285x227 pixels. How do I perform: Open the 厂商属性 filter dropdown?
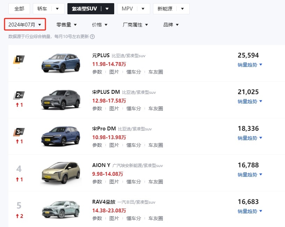[x=136, y=25]
